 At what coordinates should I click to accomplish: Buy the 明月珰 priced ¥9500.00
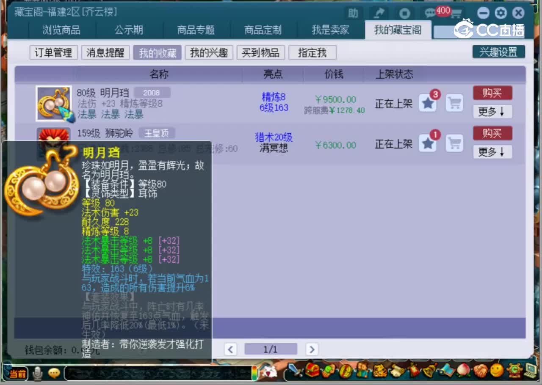tap(492, 93)
